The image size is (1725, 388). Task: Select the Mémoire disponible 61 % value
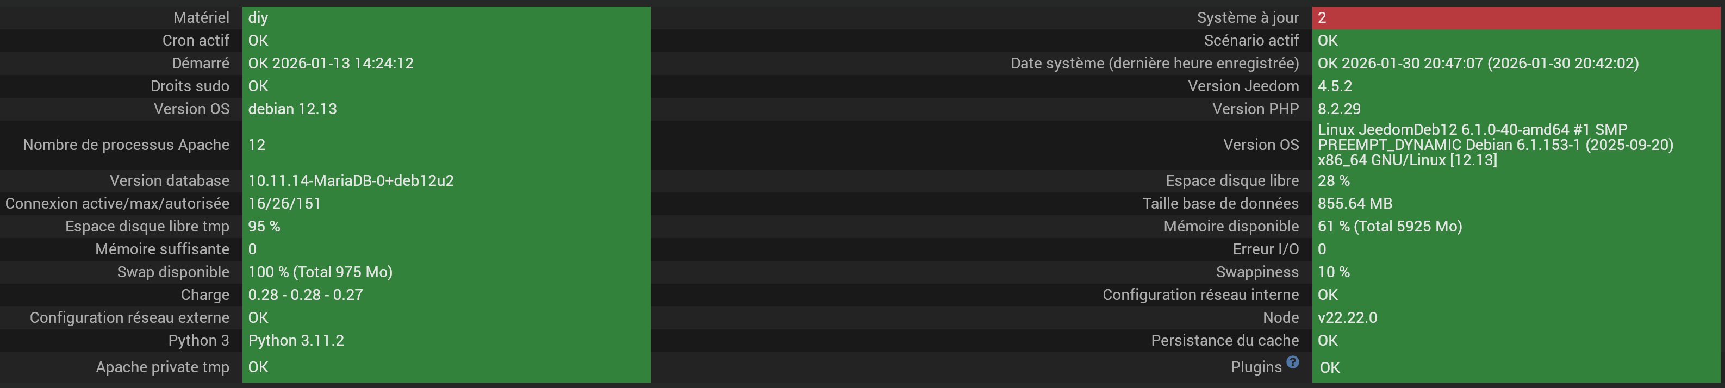pos(1390,226)
